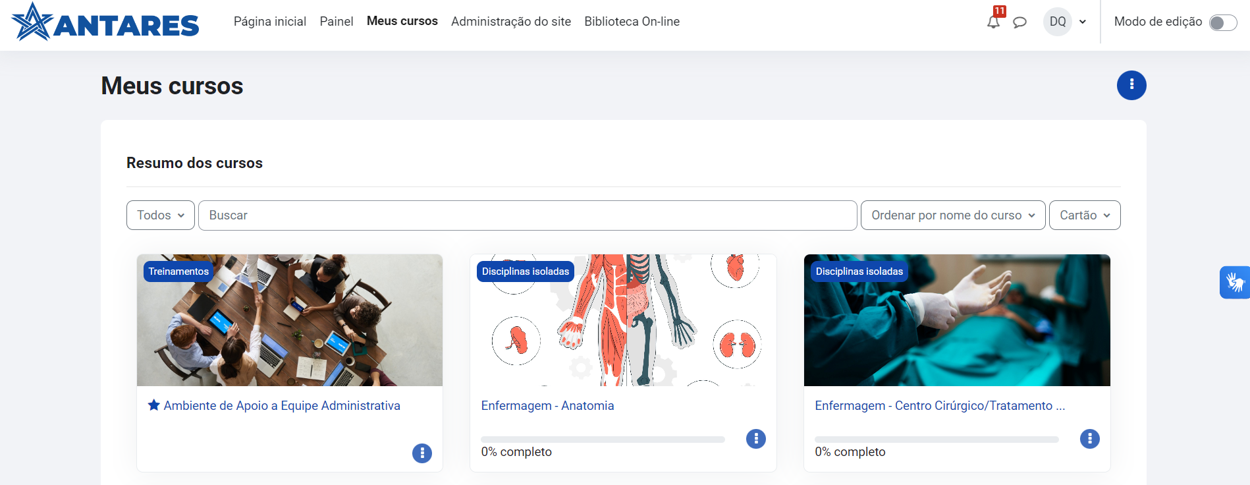
Task: Open notifications bell with 11 alerts
Action: point(994,22)
